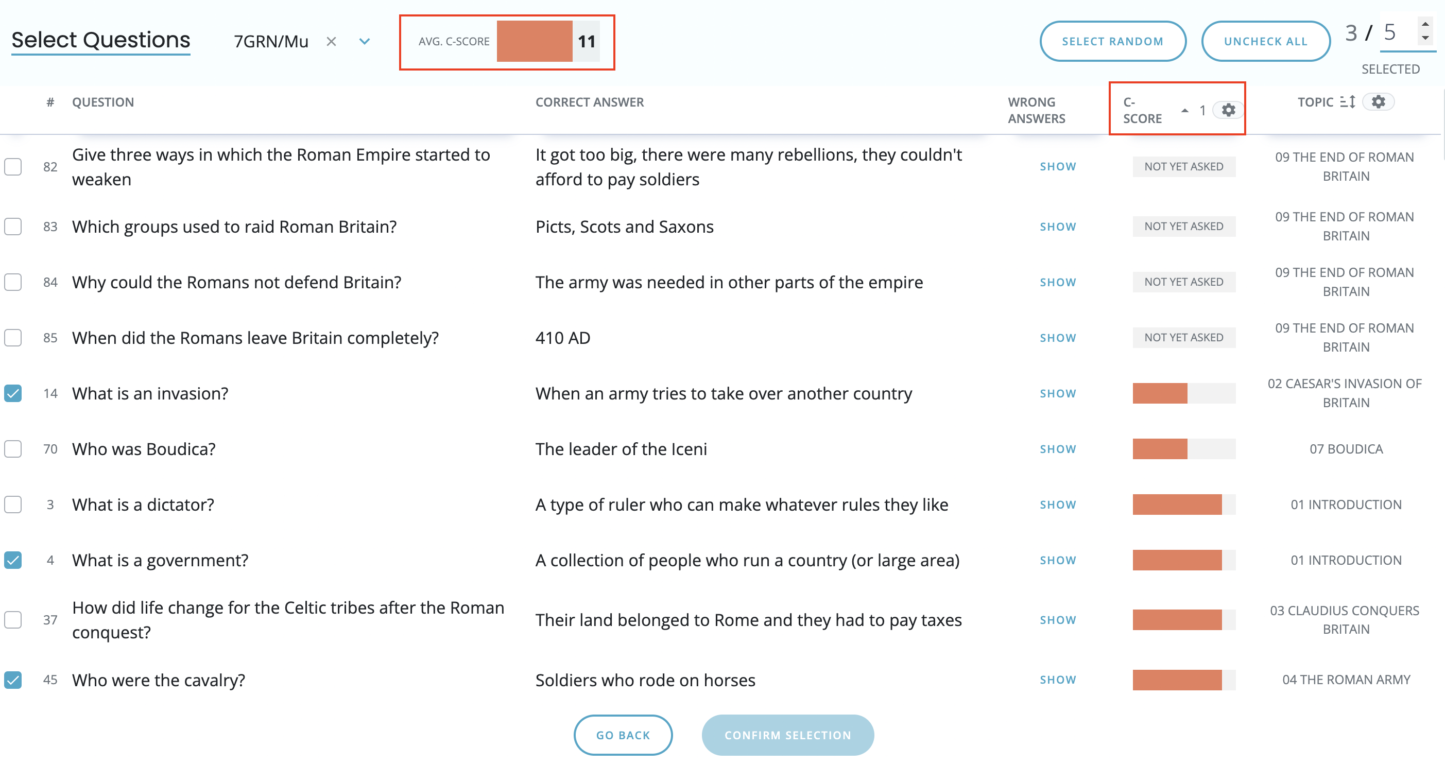Sort by the Question column header
The image size is (1445, 765).
tap(102, 102)
